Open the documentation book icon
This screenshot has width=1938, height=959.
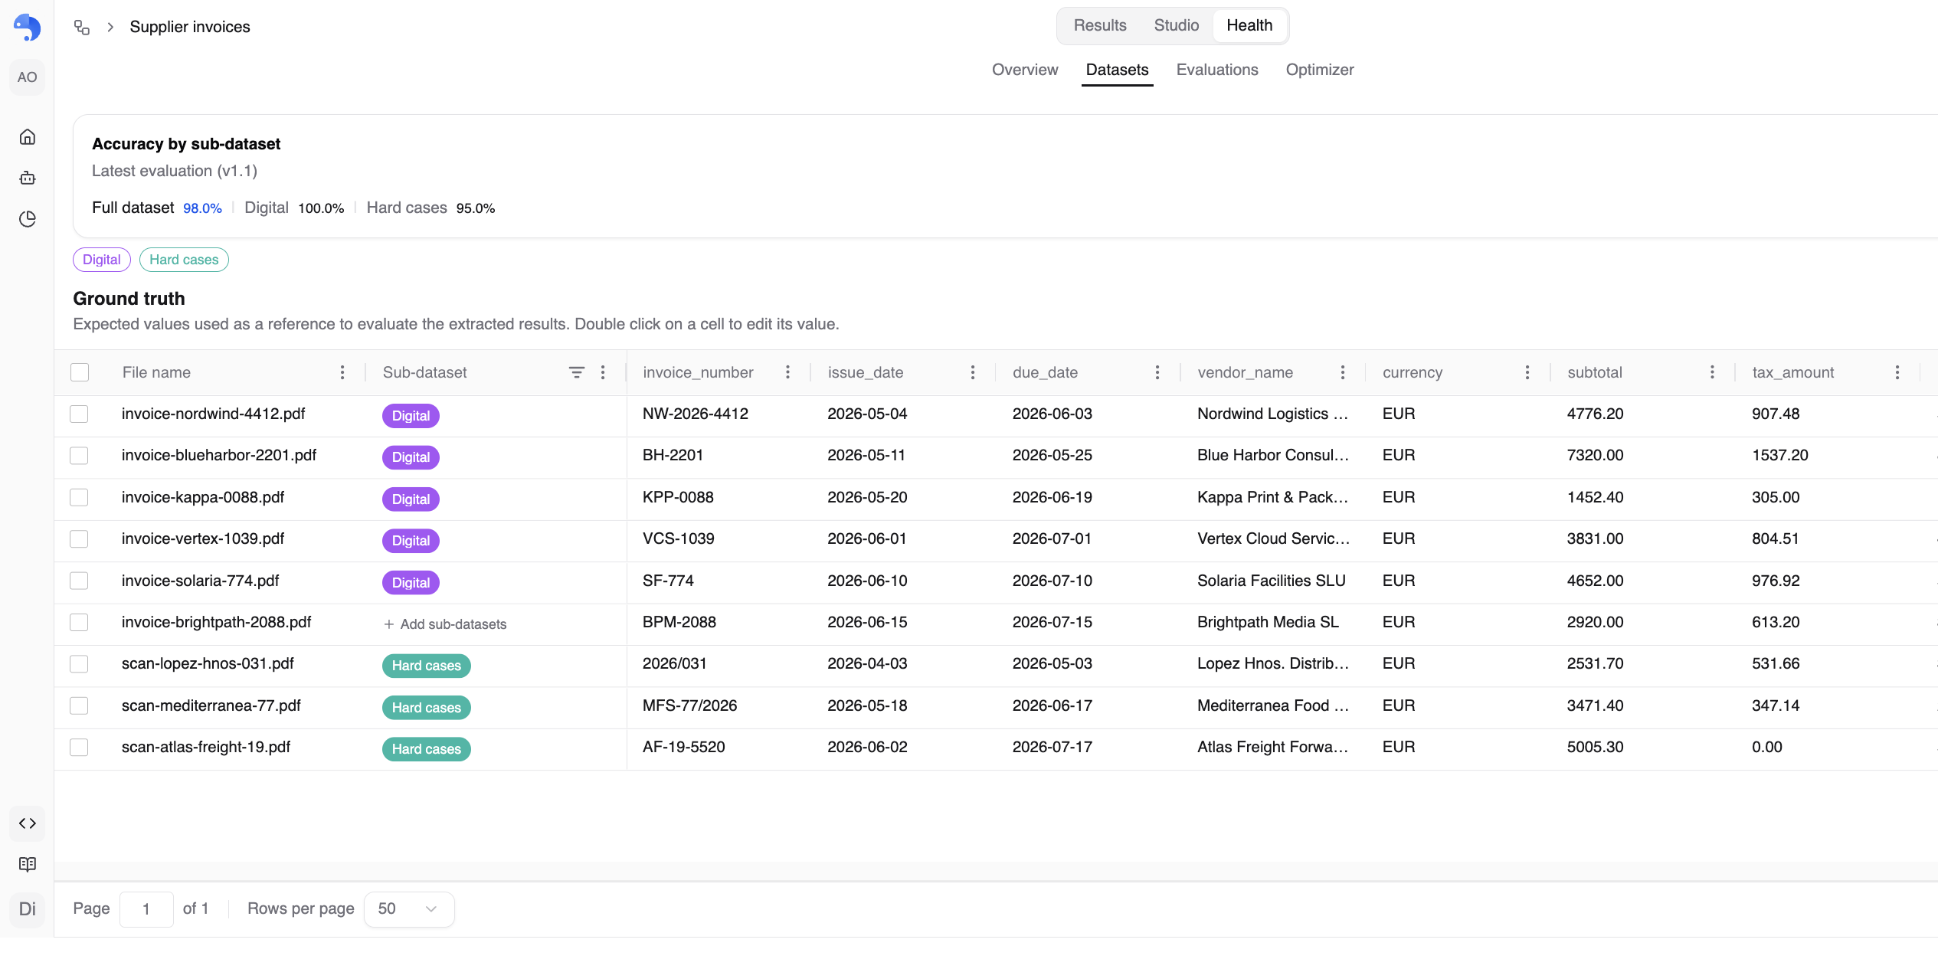tap(28, 864)
